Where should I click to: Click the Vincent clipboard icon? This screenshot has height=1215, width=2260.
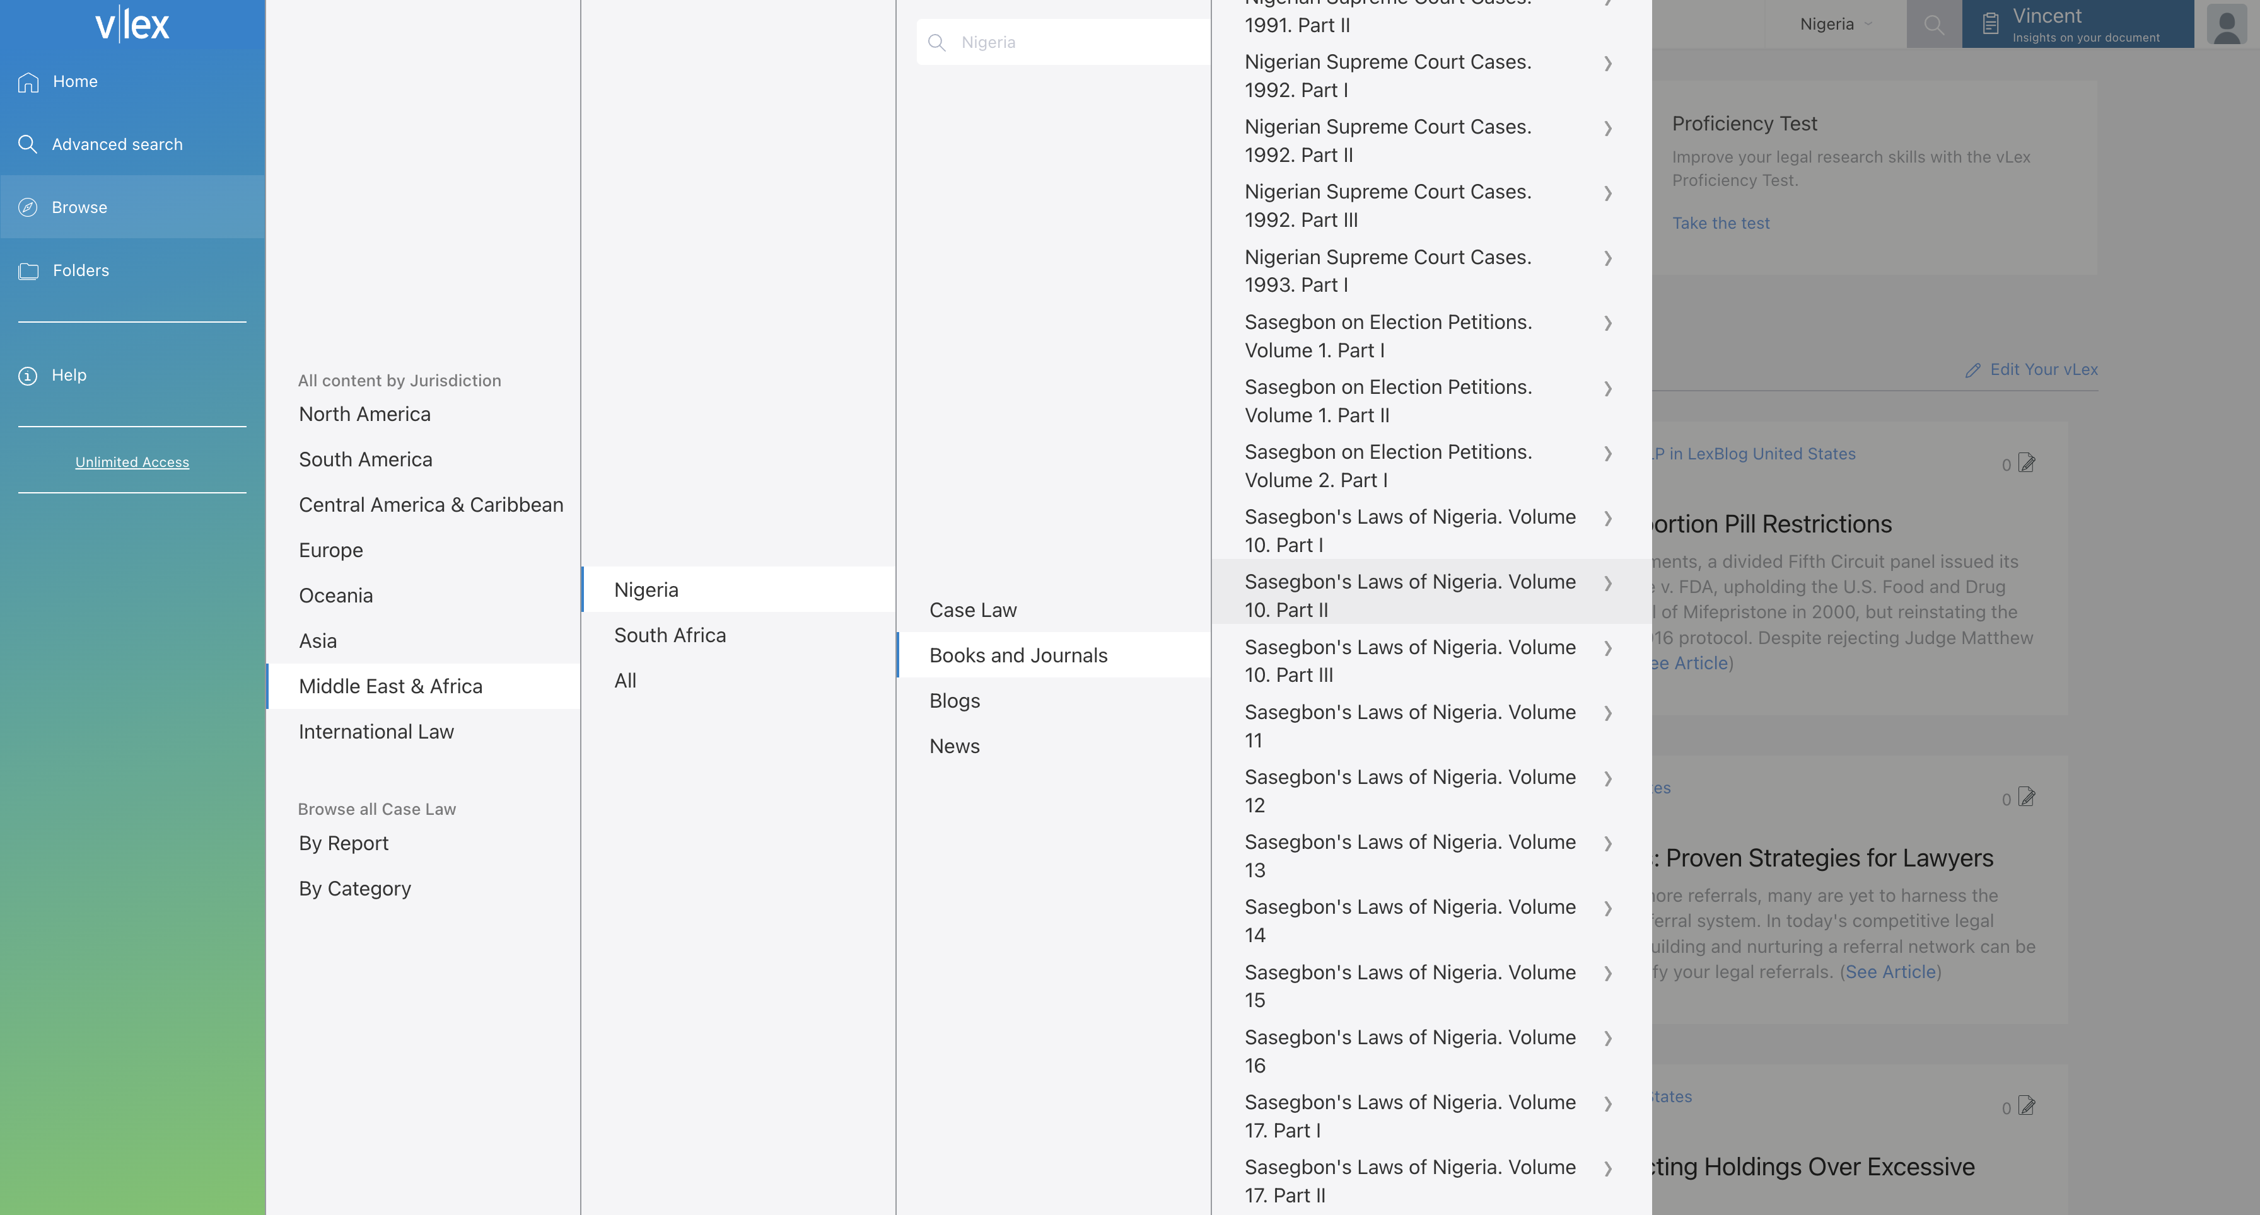[1991, 24]
